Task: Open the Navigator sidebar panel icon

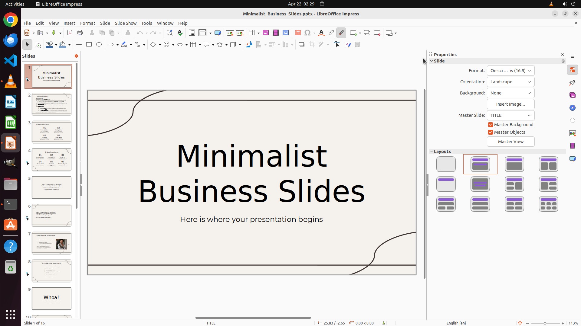Action: pos(572,108)
